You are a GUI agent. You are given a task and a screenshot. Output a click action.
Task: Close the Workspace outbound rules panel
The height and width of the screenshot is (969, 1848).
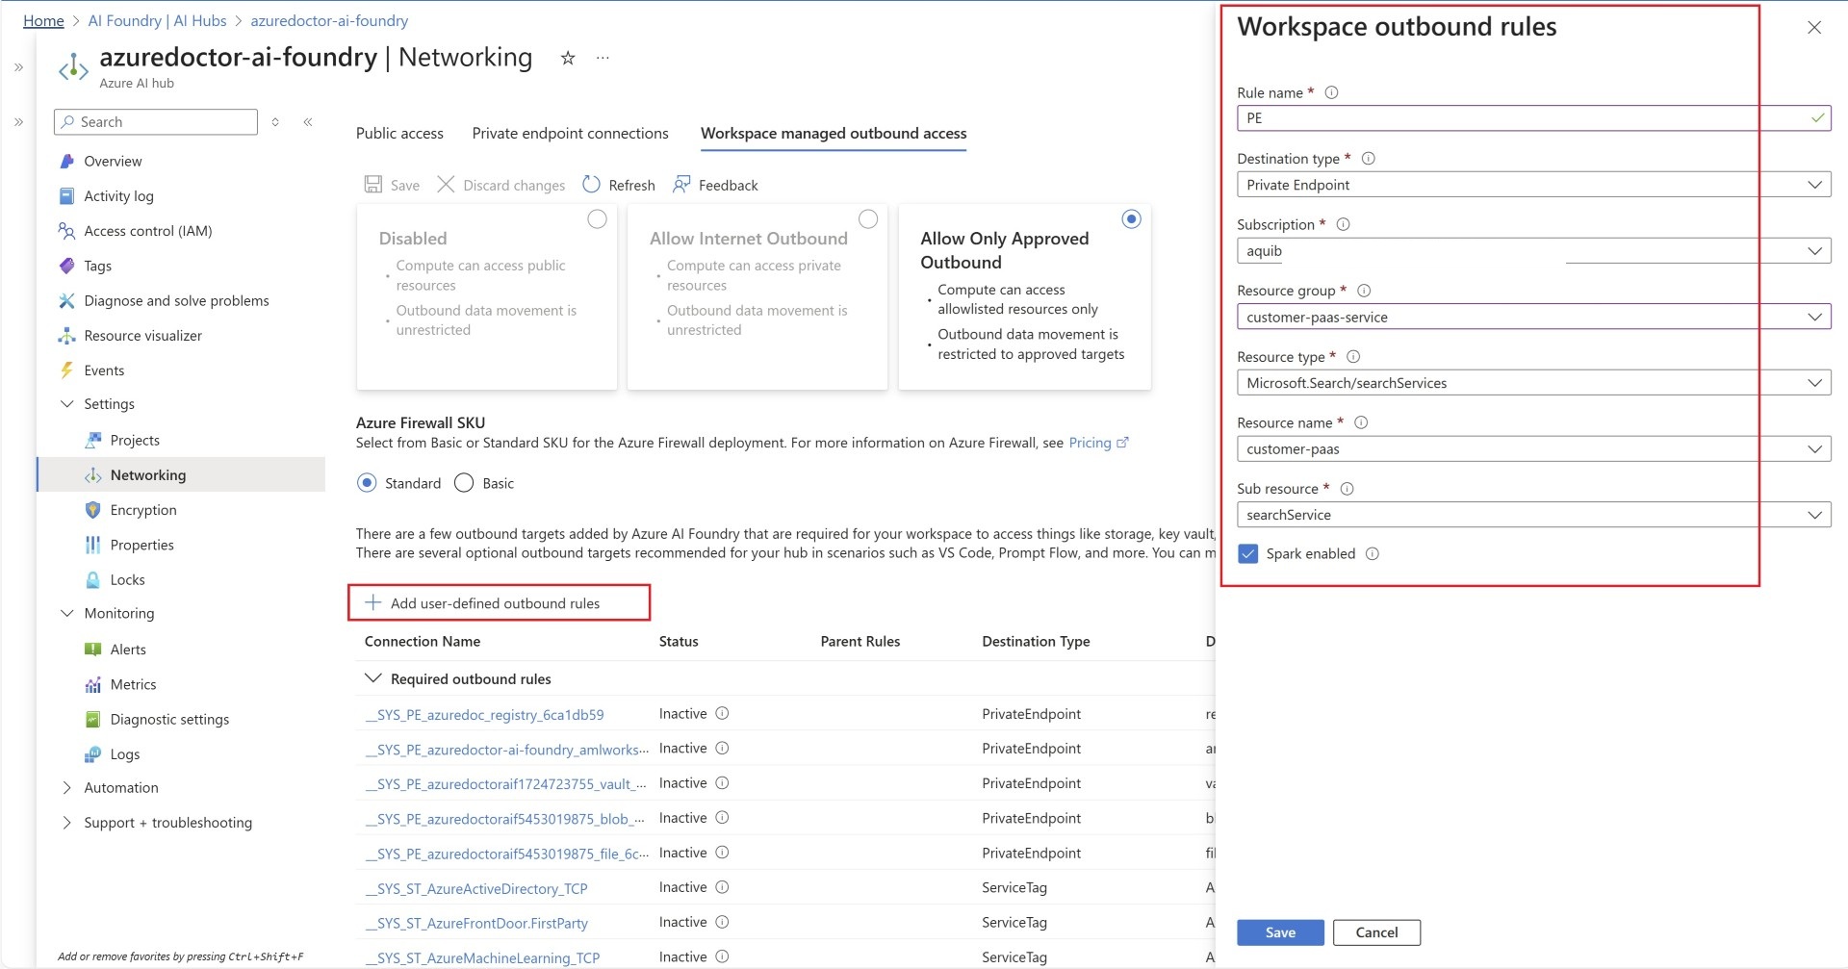(1813, 27)
